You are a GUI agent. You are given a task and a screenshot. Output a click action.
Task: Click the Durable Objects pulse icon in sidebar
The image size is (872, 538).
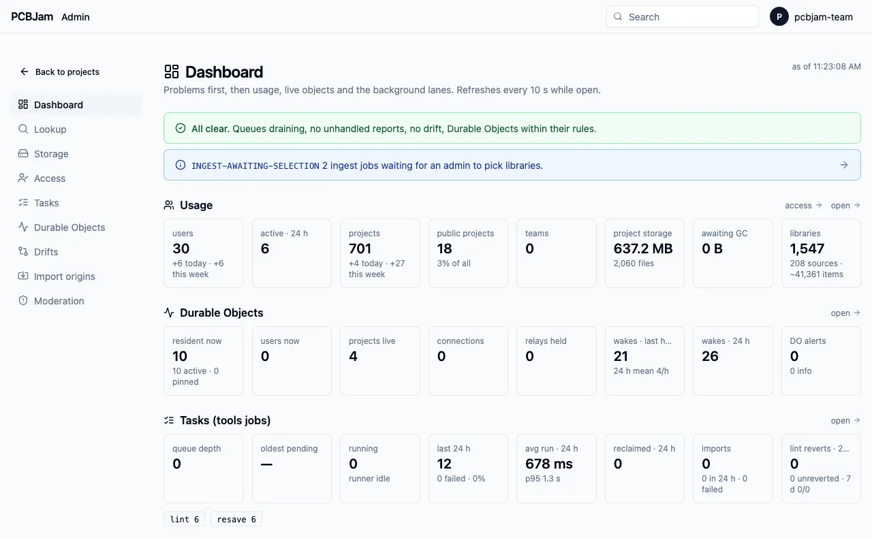(23, 227)
